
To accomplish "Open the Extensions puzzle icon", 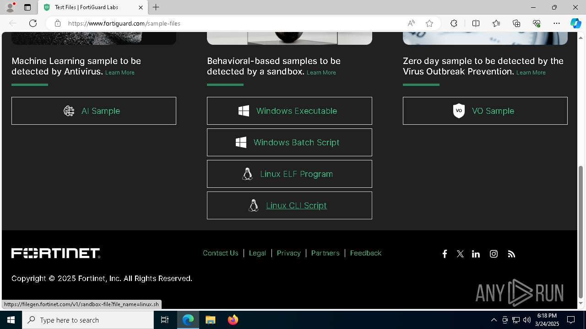I will pos(454,23).
